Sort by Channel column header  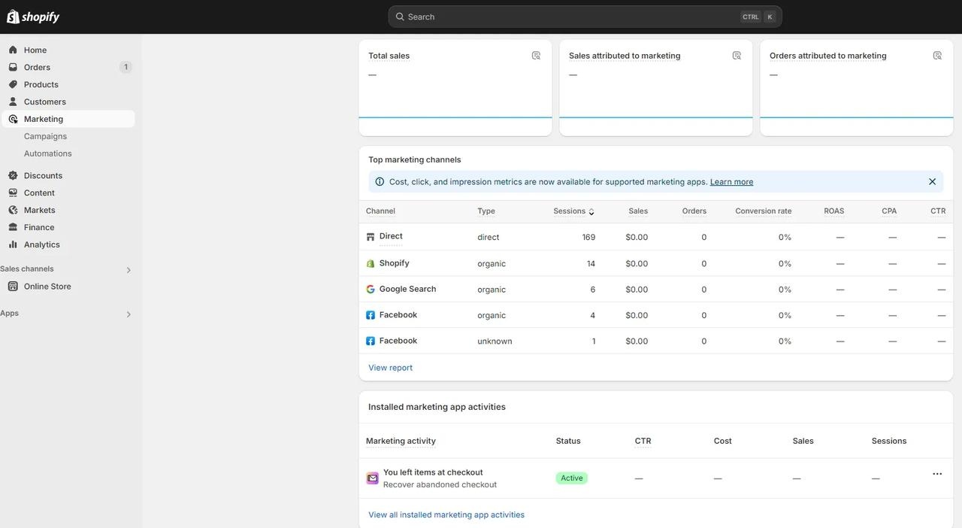pyautogui.click(x=380, y=211)
